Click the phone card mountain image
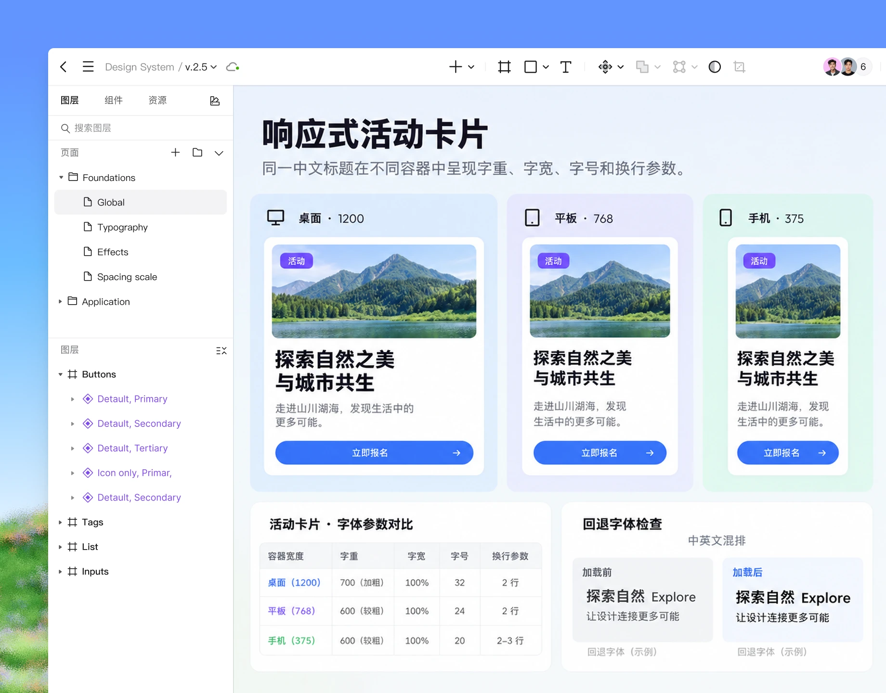Screen dimensions: 886x693 pos(788,291)
